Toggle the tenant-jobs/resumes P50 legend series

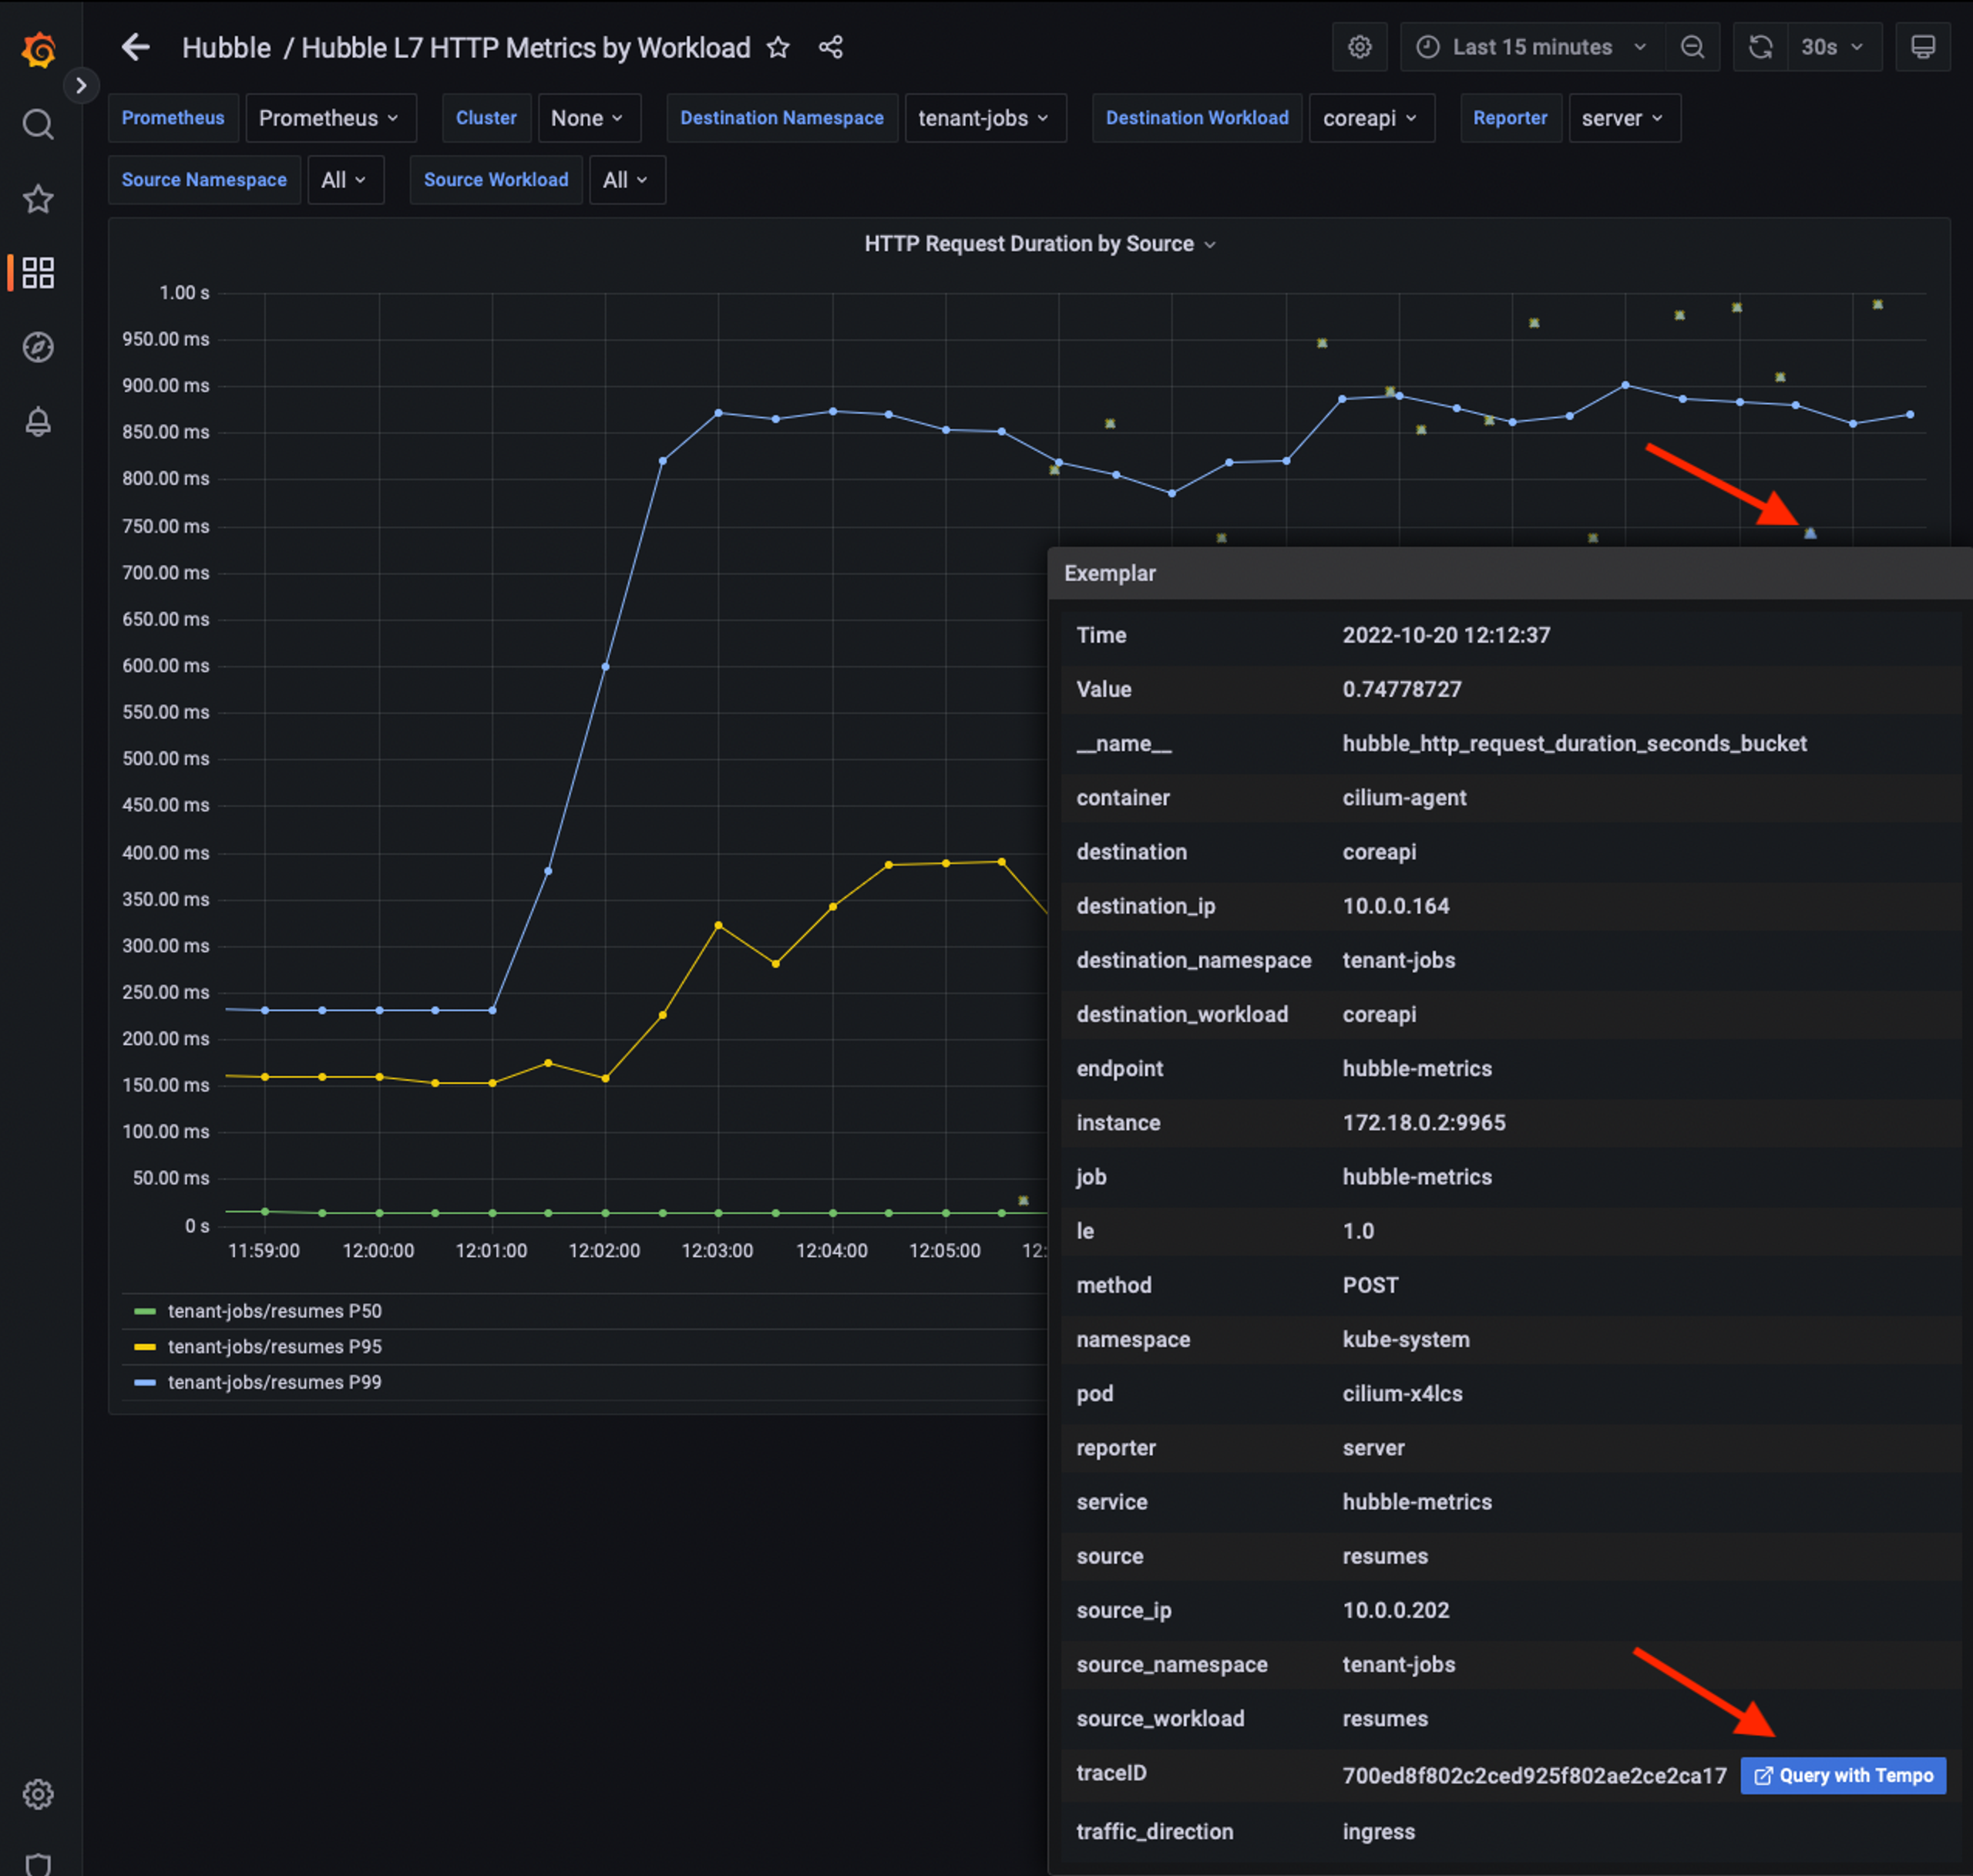274,1311
